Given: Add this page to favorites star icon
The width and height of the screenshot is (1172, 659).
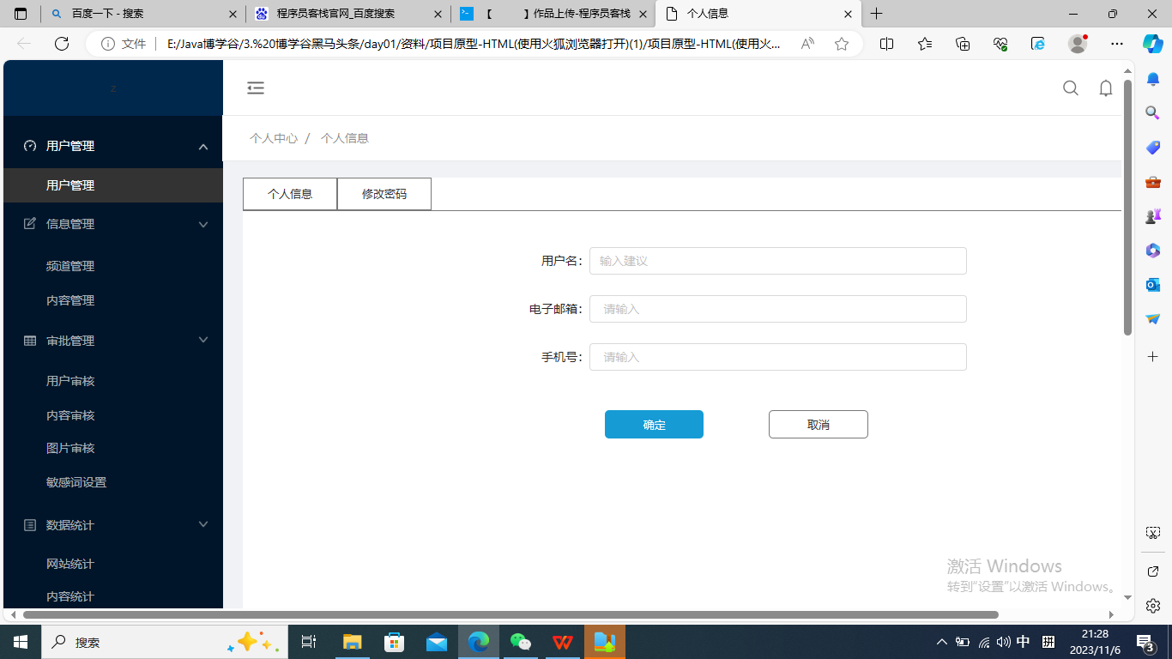Looking at the screenshot, I should tap(842, 44).
